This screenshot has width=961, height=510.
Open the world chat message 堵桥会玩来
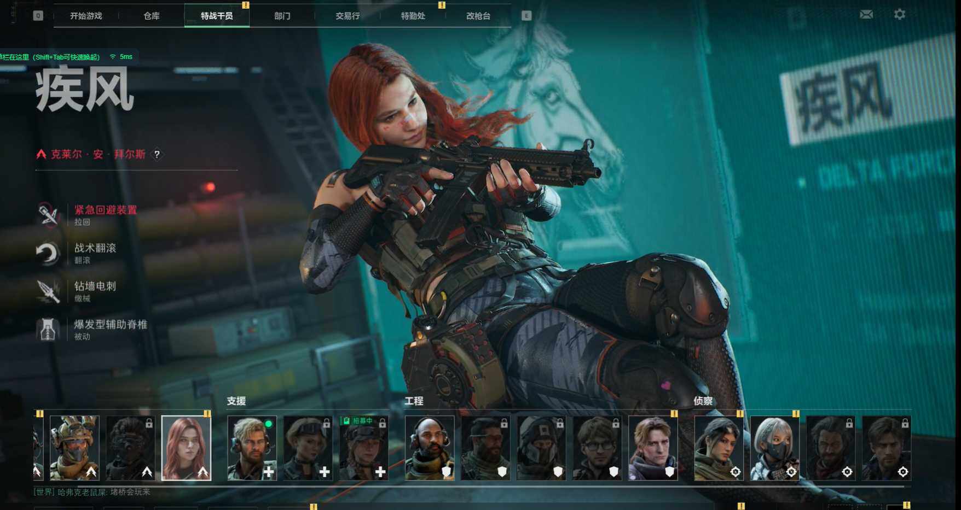[x=130, y=492]
